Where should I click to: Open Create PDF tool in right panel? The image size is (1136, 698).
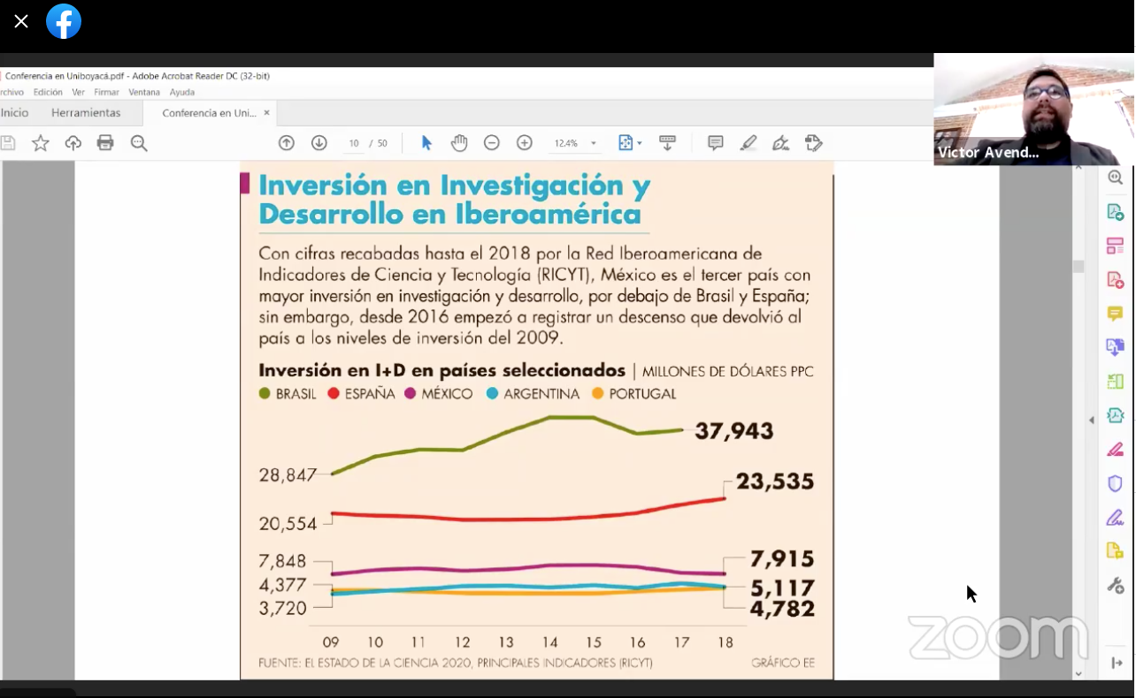pyautogui.click(x=1116, y=280)
